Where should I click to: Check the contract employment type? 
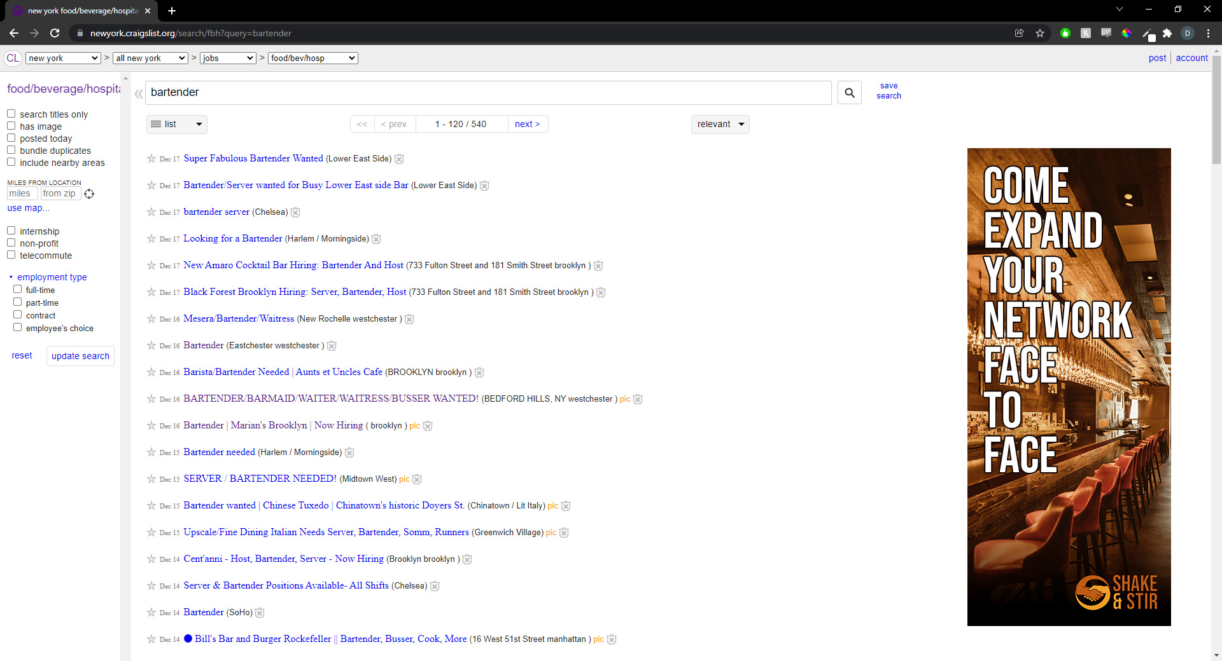(x=18, y=315)
